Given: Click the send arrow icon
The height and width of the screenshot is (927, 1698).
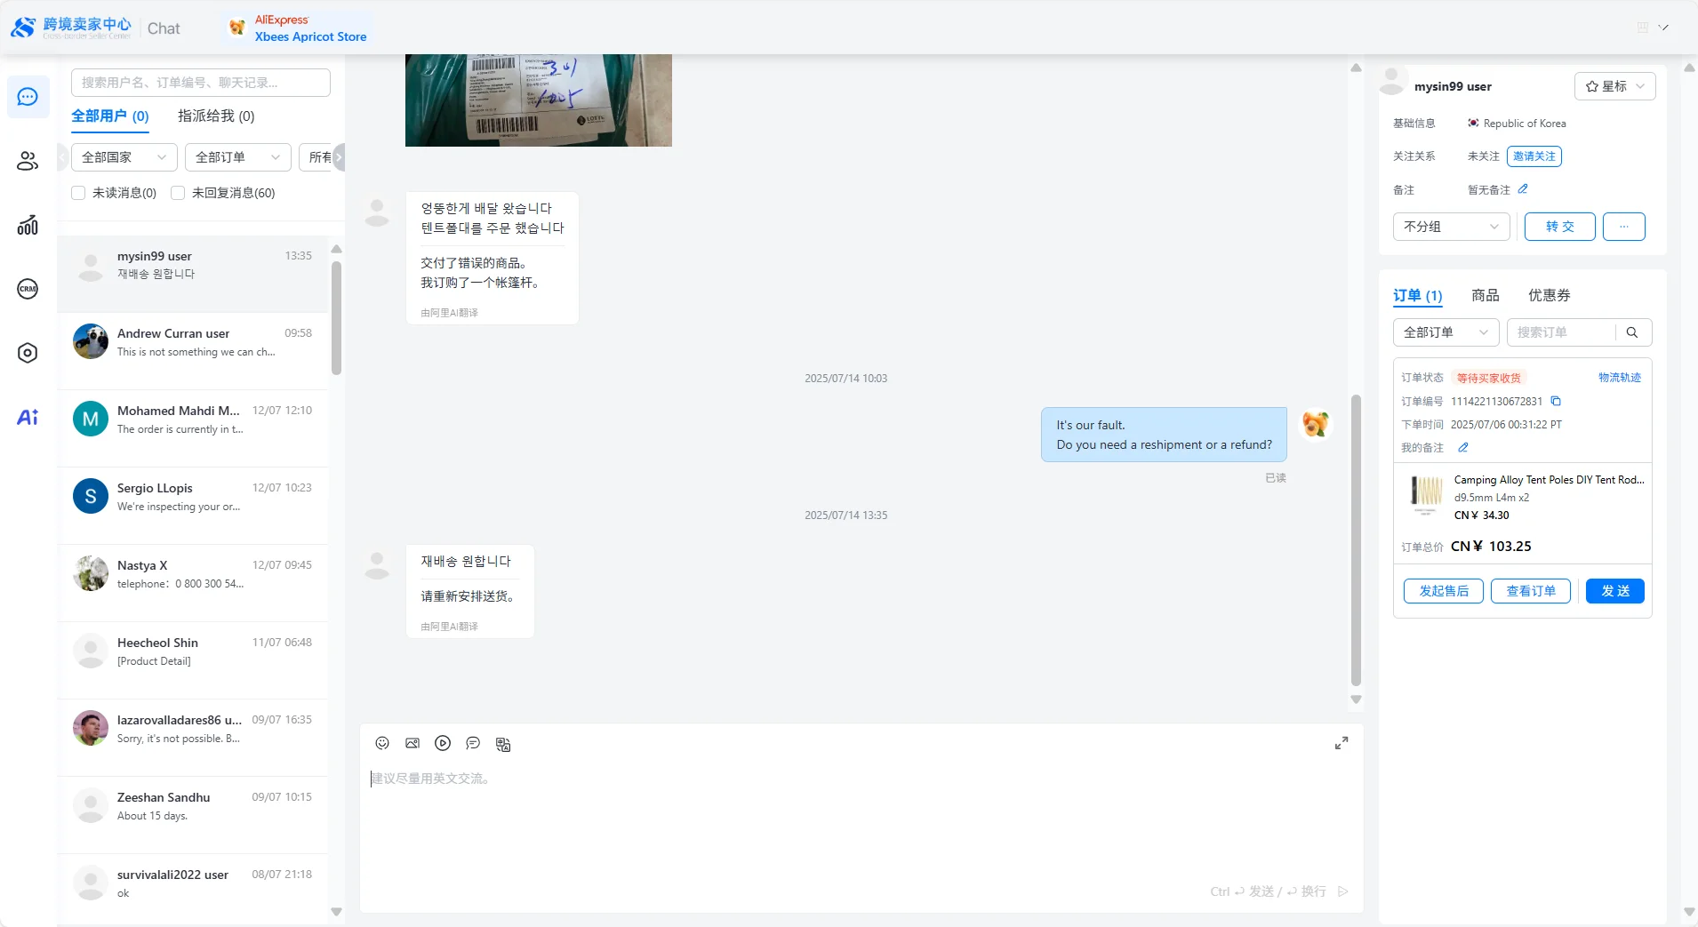Looking at the screenshot, I should pos(1343,891).
